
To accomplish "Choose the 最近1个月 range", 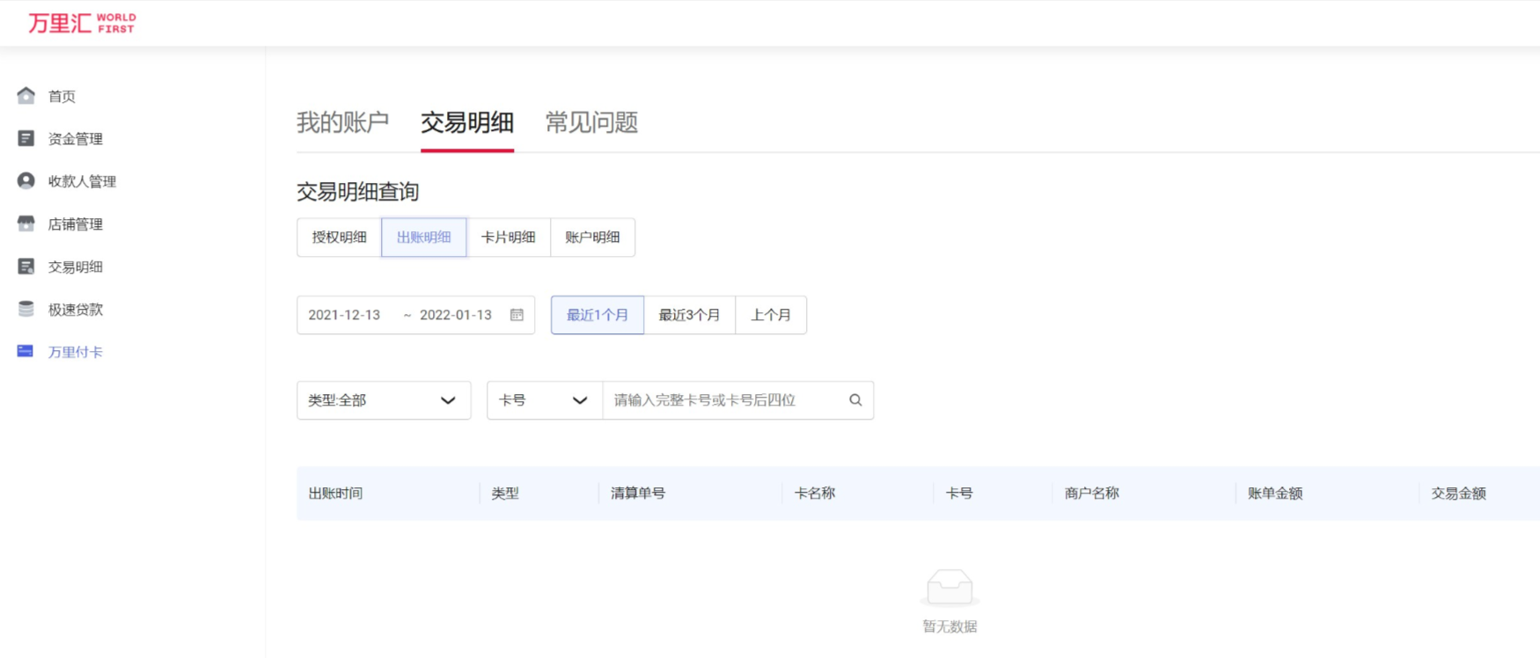I will (598, 315).
